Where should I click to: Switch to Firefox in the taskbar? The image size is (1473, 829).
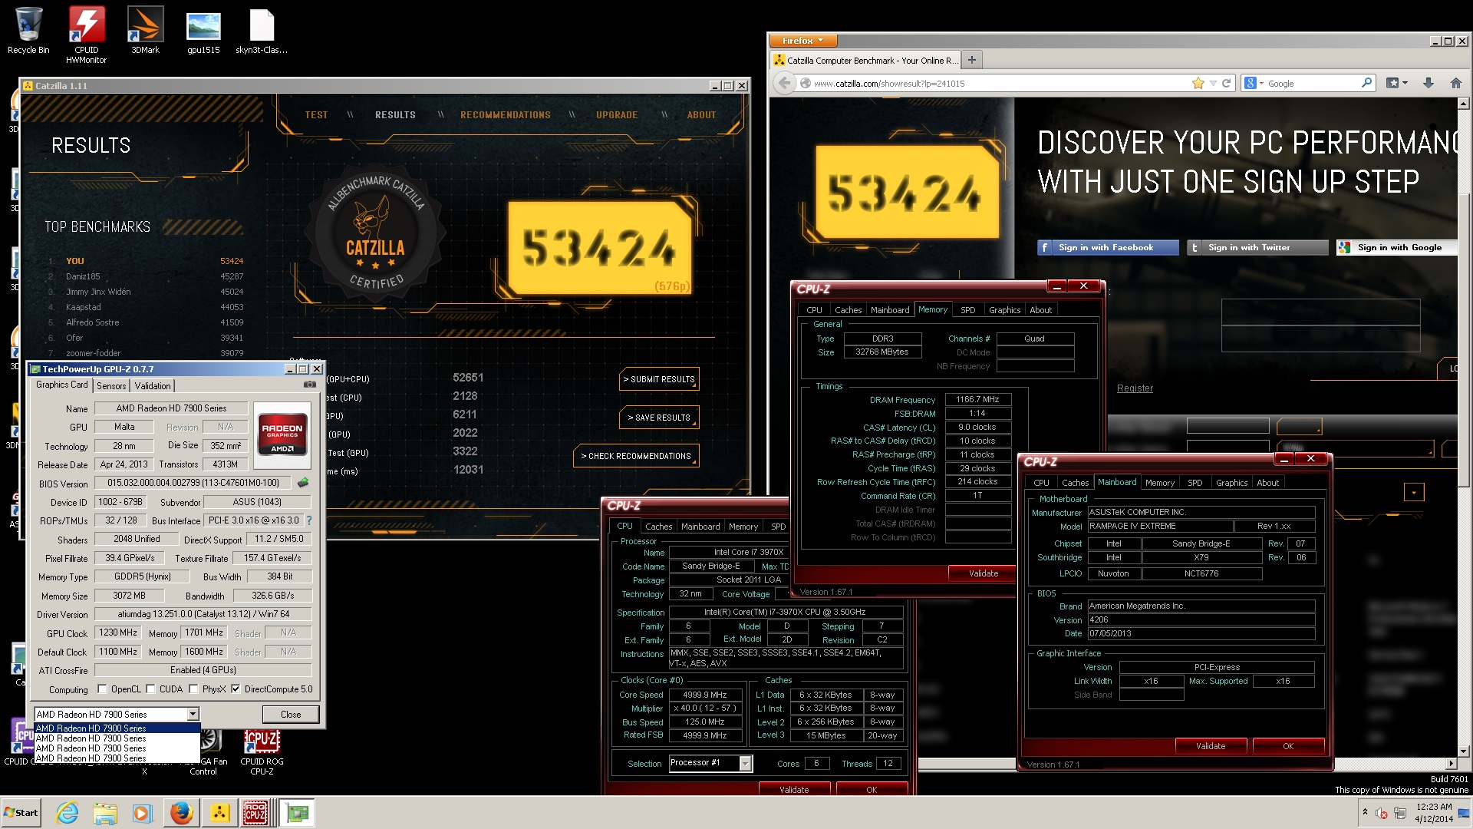coord(181,813)
